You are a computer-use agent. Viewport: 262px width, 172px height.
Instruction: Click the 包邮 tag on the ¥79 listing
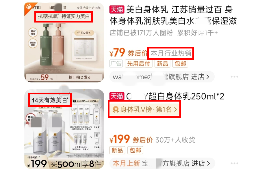point(180,63)
